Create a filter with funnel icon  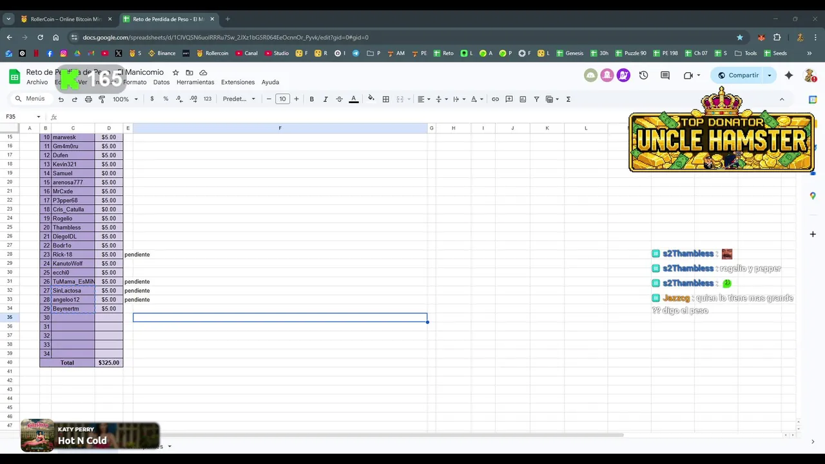(536, 99)
